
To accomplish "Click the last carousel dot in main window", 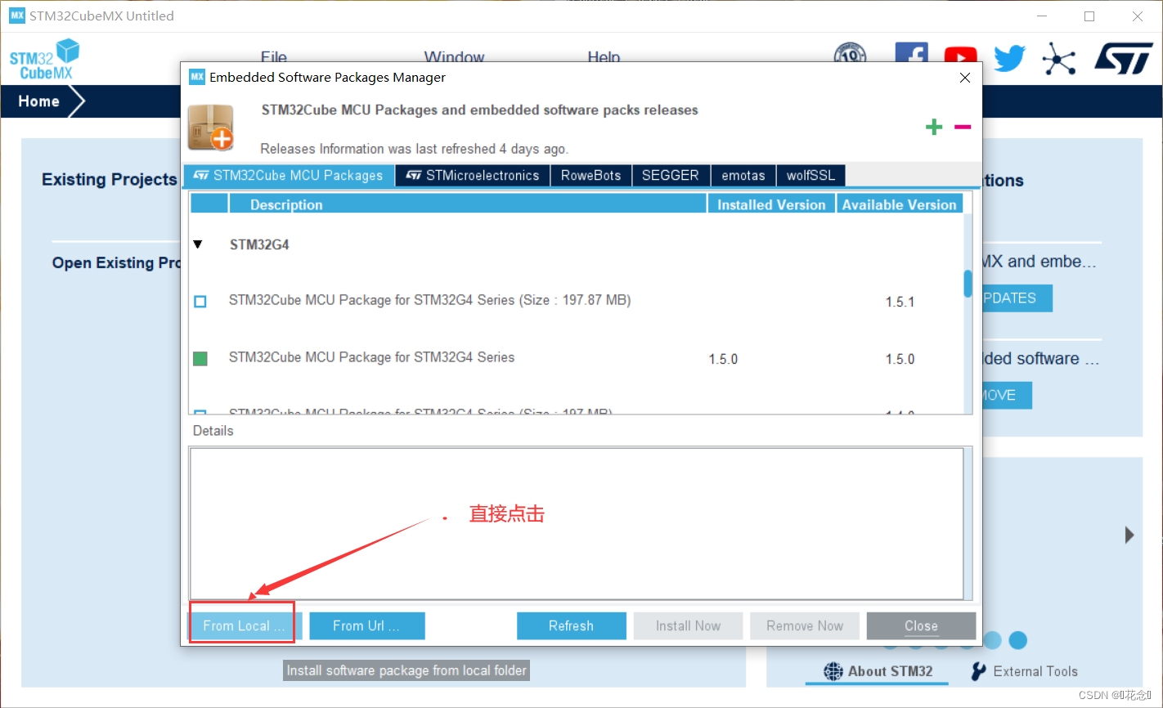I will tap(1017, 639).
